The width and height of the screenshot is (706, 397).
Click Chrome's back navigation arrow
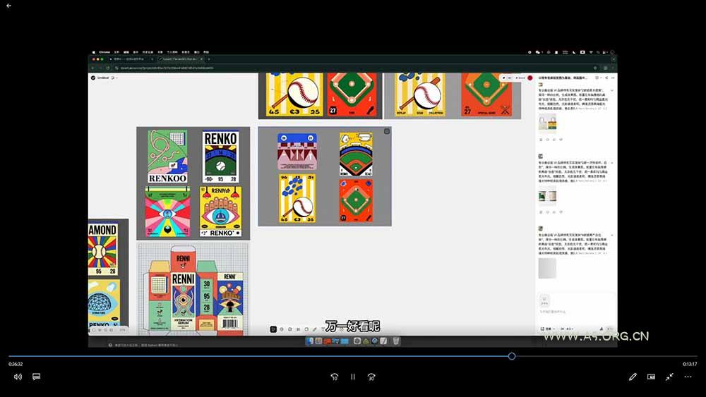[x=93, y=68]
